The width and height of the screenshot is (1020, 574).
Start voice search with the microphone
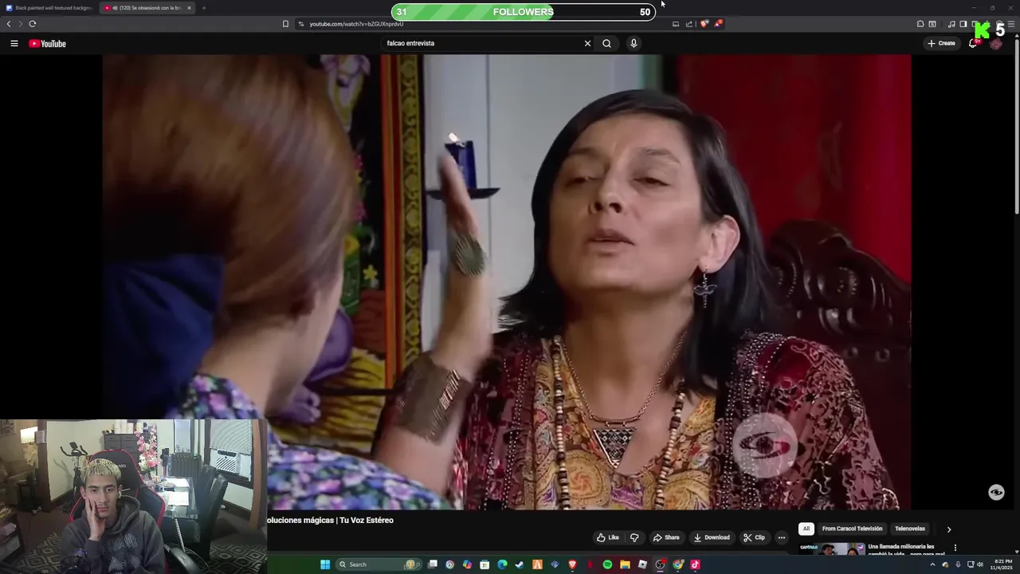pos(634,43)
